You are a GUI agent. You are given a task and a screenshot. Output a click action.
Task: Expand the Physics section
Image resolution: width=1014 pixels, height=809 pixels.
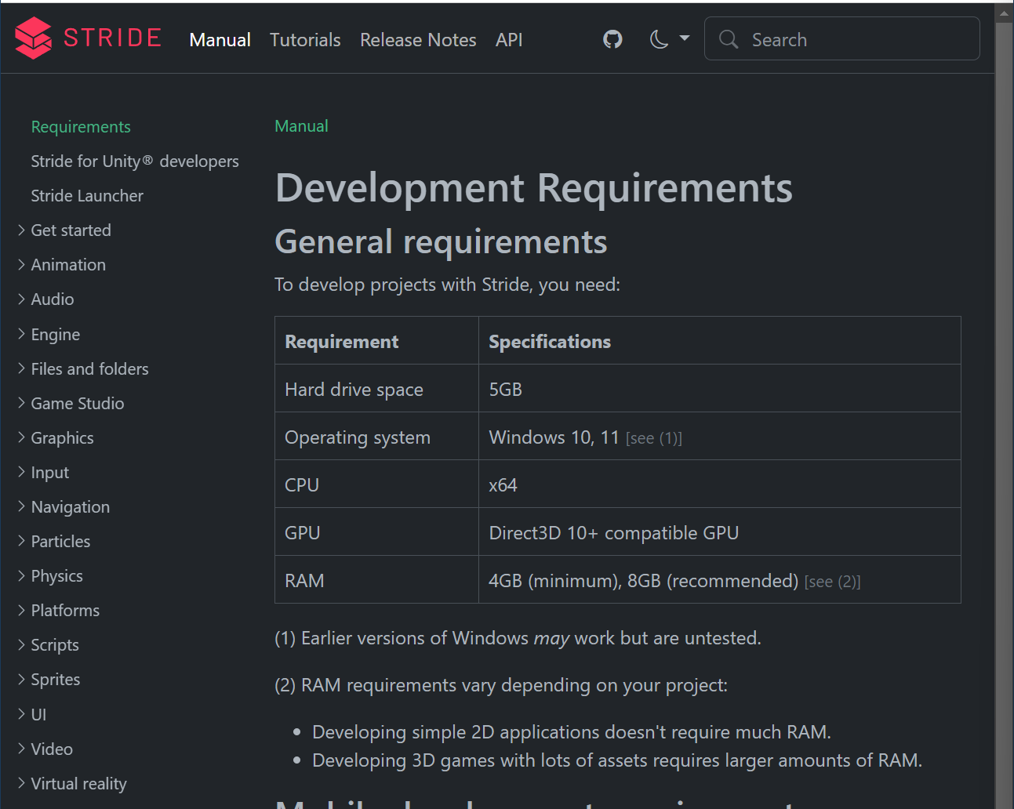pos(56,575)
